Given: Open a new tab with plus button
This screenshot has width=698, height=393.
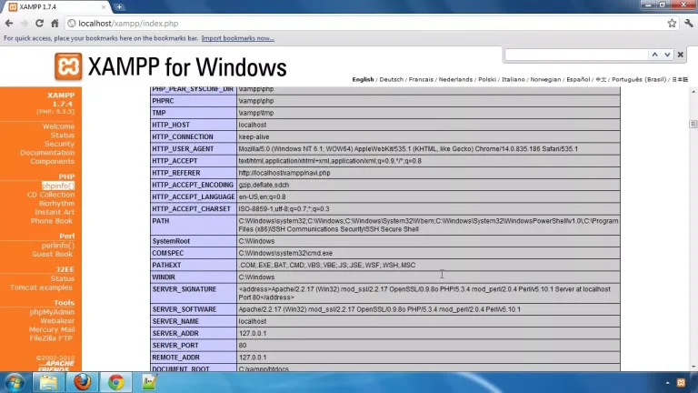Looking at the screenshot, I should point(119,7).
